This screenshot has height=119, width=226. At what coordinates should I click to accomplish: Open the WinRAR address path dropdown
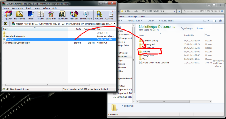coord(114,24)
